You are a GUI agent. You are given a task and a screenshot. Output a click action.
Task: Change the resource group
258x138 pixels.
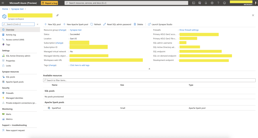62,30
